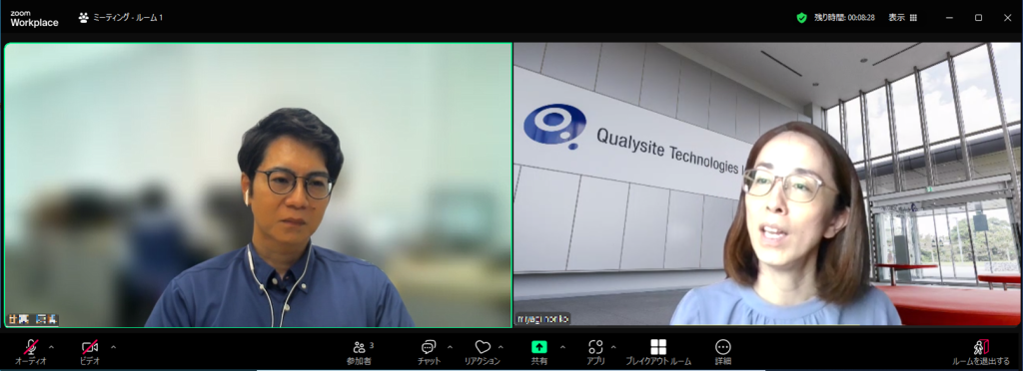Expand audio options caret beside オーディオ

[52, 347]
